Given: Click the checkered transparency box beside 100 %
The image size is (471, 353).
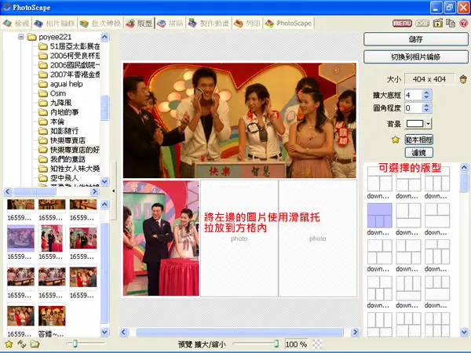Looking at the screenshot, I should 317,344.
